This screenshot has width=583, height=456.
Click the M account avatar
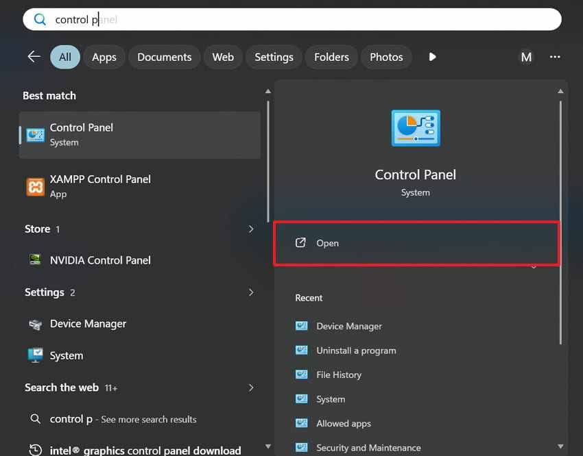526,57
